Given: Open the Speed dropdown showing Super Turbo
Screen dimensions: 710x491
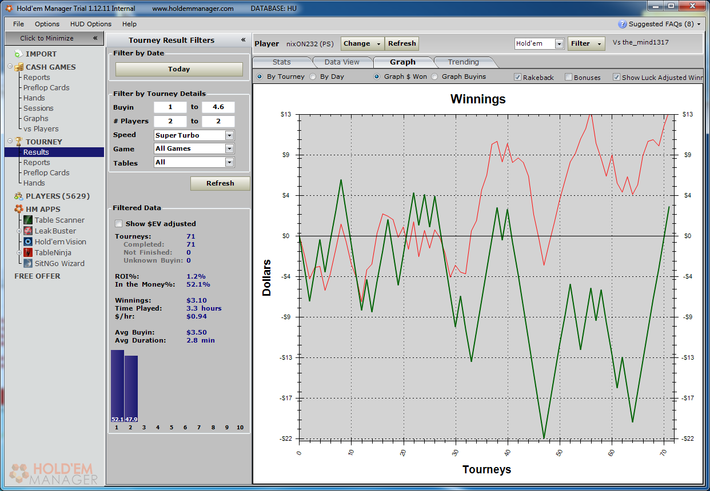Looking at the screenshot, I should tap(229, 135).
